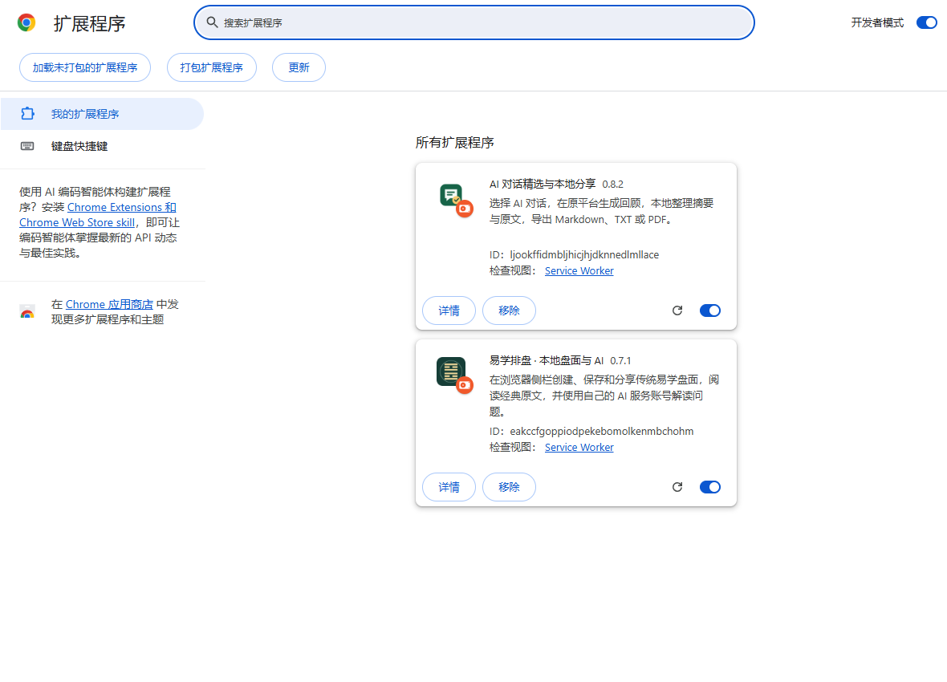Open the Chrome 应用商店 link

click(109, 304)
